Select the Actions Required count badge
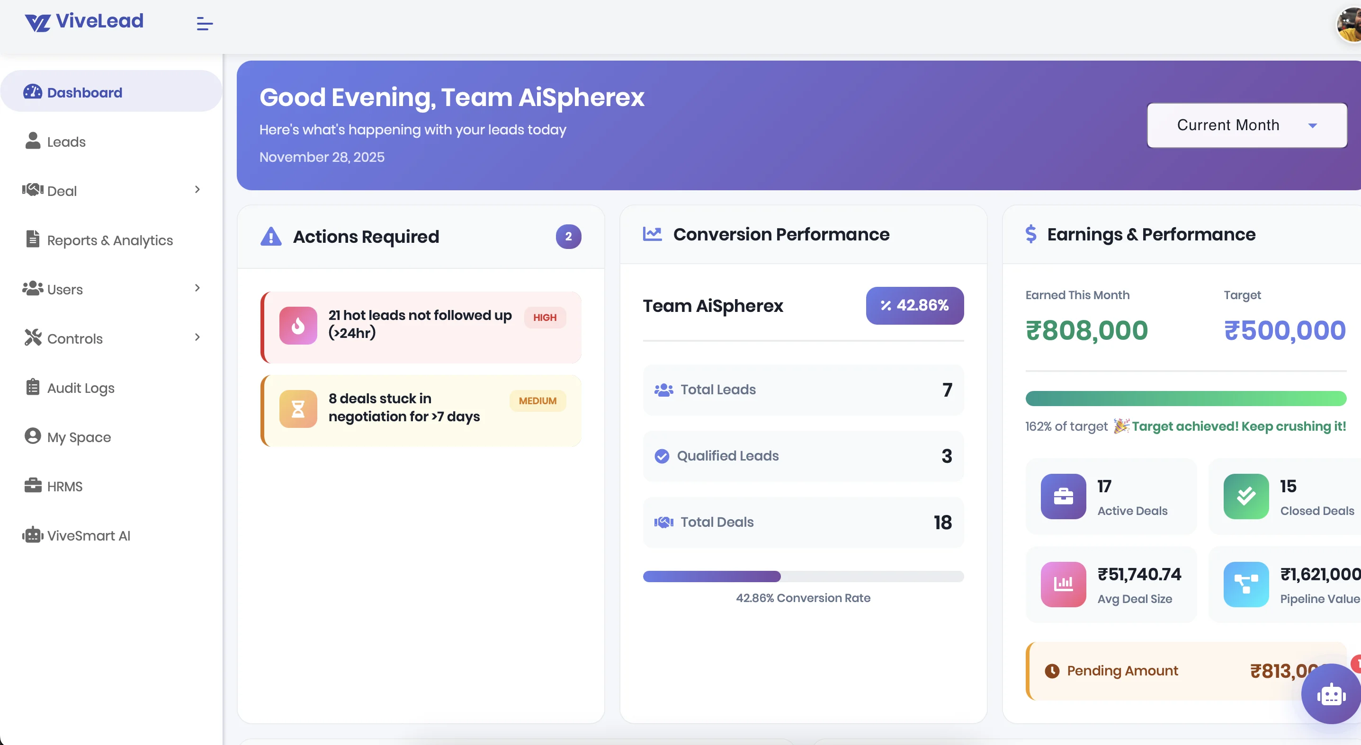 568,237
